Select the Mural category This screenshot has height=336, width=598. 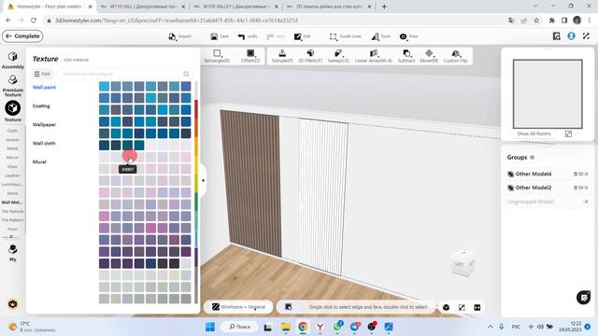coord(39,161)
